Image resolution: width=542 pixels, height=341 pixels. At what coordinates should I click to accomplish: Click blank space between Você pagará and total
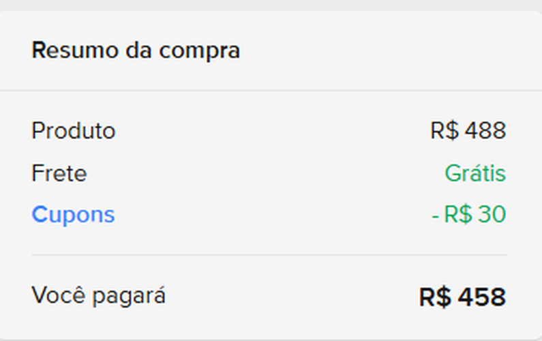pyautogui.click(x=293, y=297)
